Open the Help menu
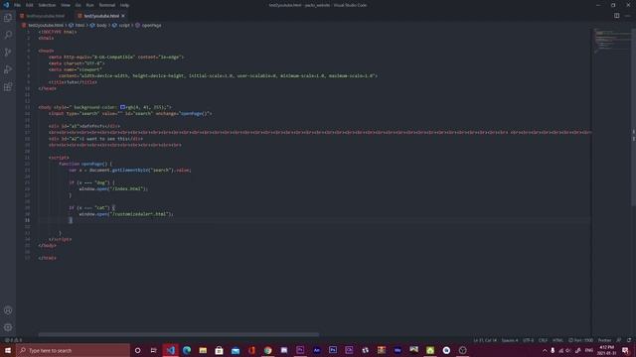The width and height of the screenshot is (636, 357). 124,5
